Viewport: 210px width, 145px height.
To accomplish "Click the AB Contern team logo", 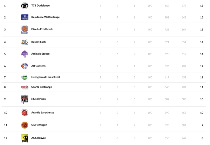I will [24, 66].
